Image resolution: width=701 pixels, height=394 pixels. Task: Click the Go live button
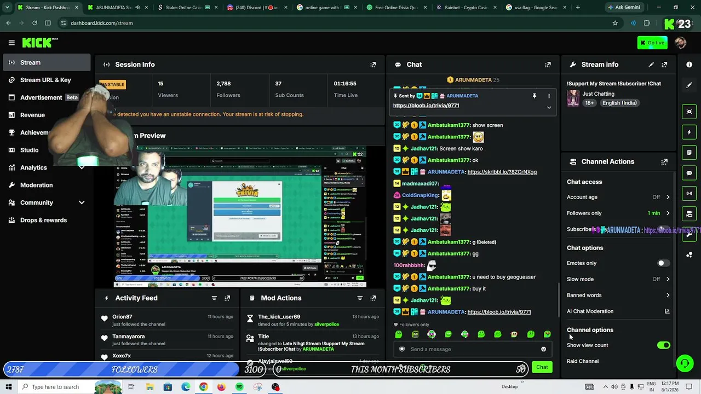[x=652, y=43]
